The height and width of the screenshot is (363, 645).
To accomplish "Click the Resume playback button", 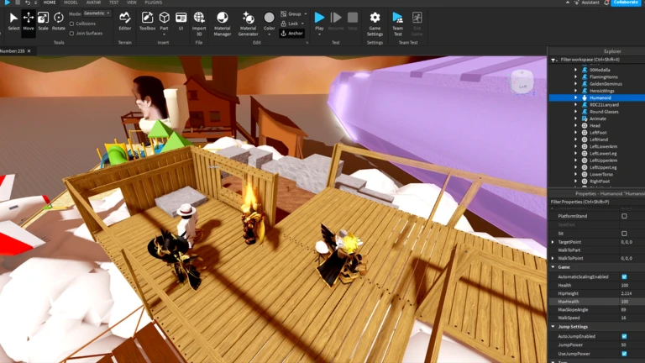I will (336, 21).
